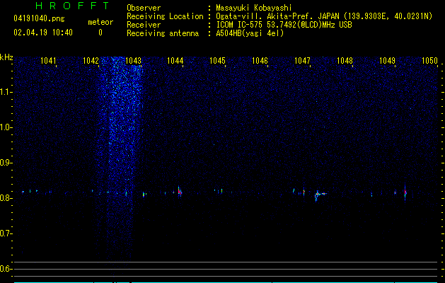The height and width of the screenshot is (283, 445).
Task: Click the meteor count value 0
Action: (100, 33)
